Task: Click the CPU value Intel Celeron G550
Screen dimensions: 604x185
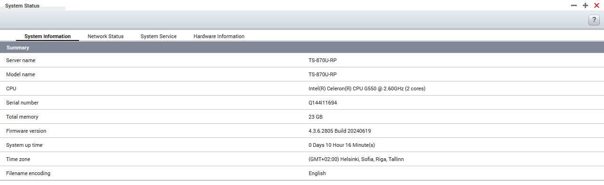Action: click(x=367, y=88)
